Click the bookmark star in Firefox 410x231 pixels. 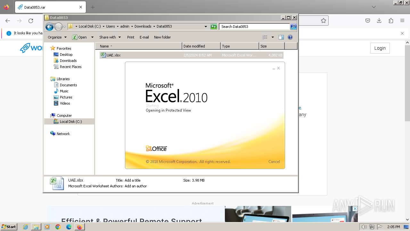[324, 21]
